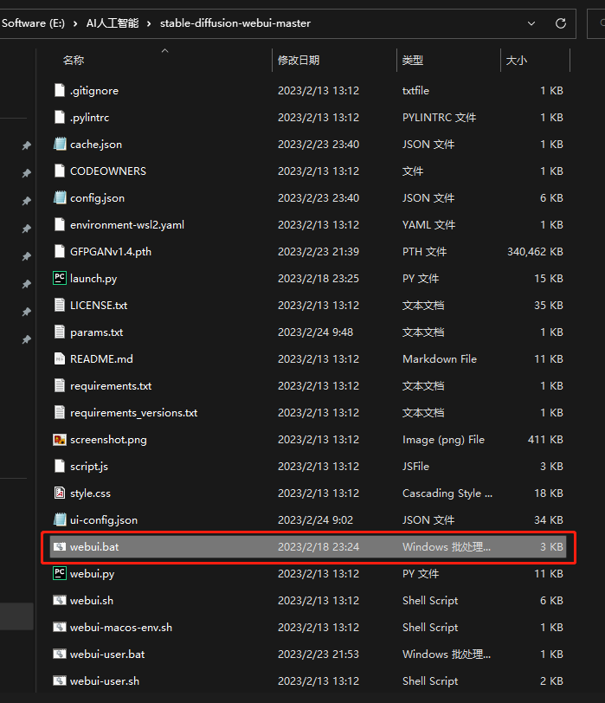The image size is (605, 703).
Task: Click the style.css file icon
Action: click(x=60, y=493)
